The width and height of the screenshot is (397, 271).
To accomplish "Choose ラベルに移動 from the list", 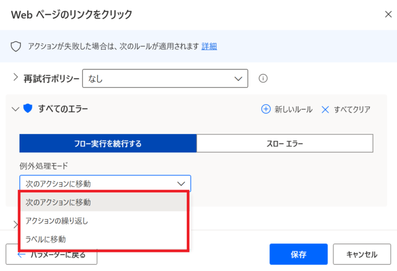I will tap(104, 239).
